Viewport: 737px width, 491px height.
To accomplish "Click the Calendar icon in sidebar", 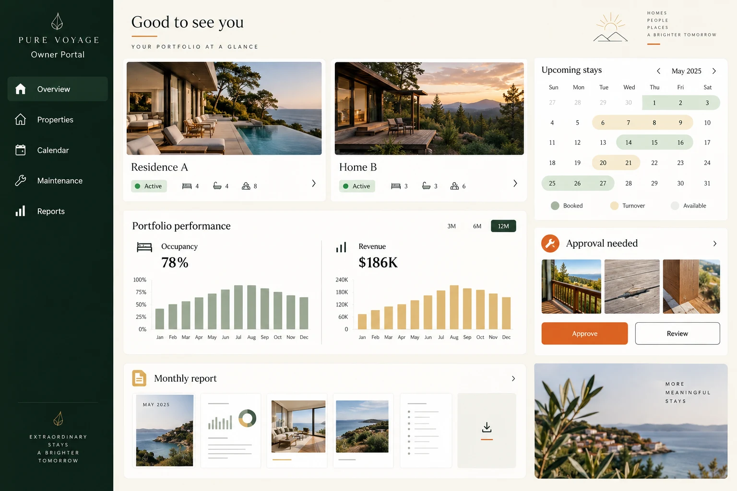I will pos(20,150).
